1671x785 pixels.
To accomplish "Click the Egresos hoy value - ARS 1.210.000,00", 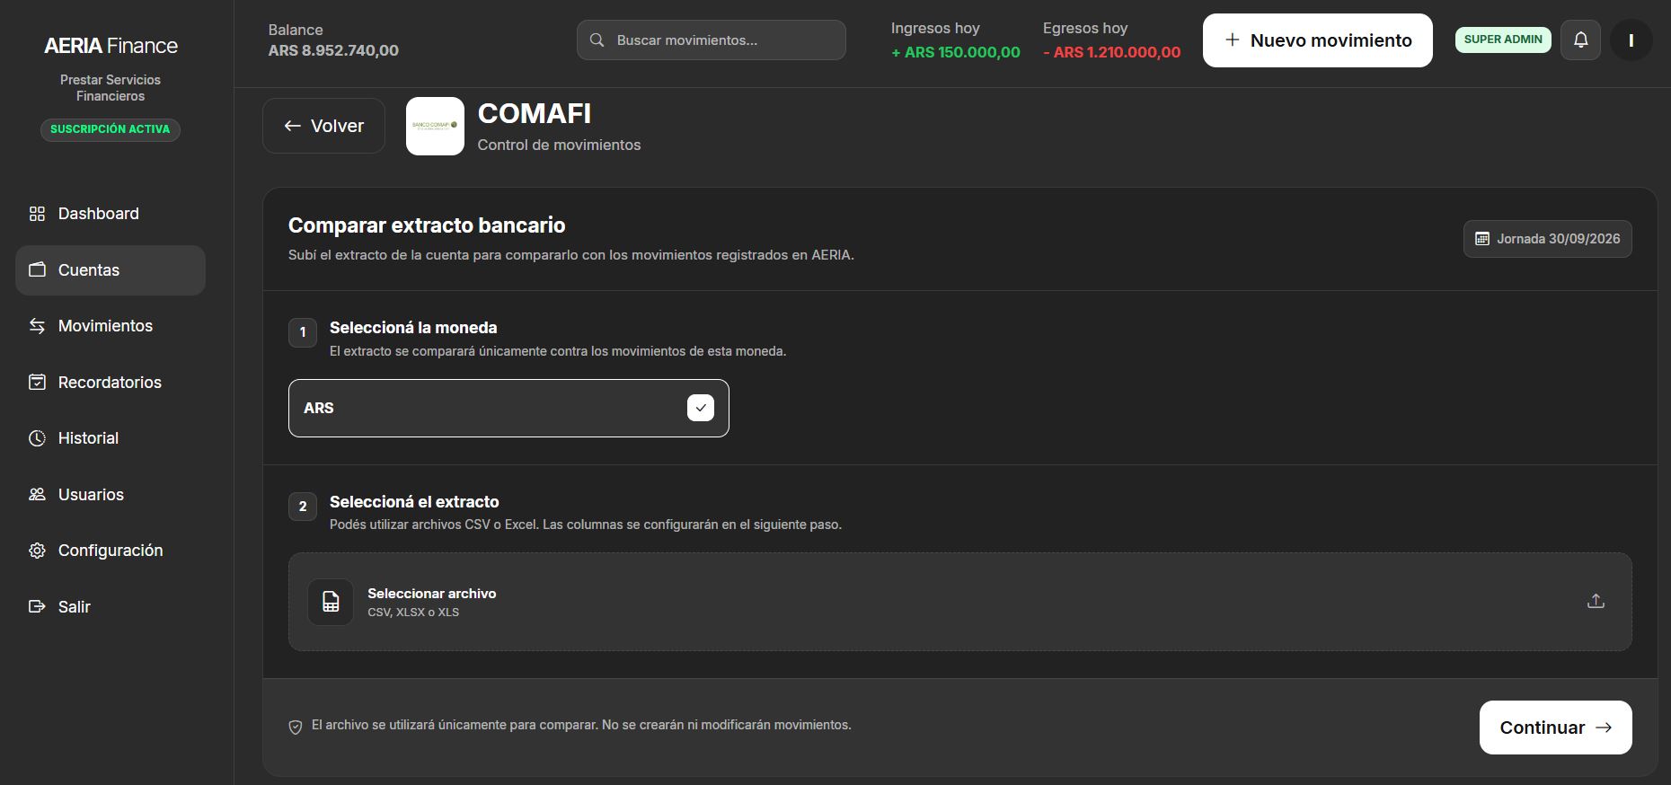I will click(1111, 52).
